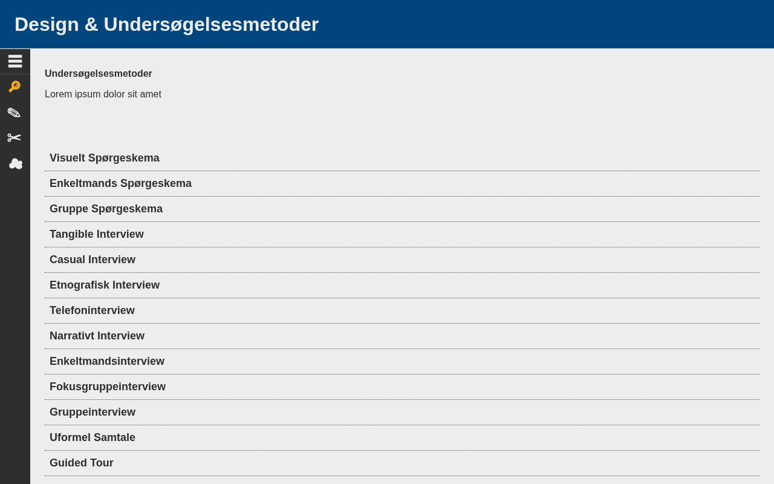Screen dimensions: 774x484
Task: Select the pencil icon in the sidebar
Action: click(14, 113)
